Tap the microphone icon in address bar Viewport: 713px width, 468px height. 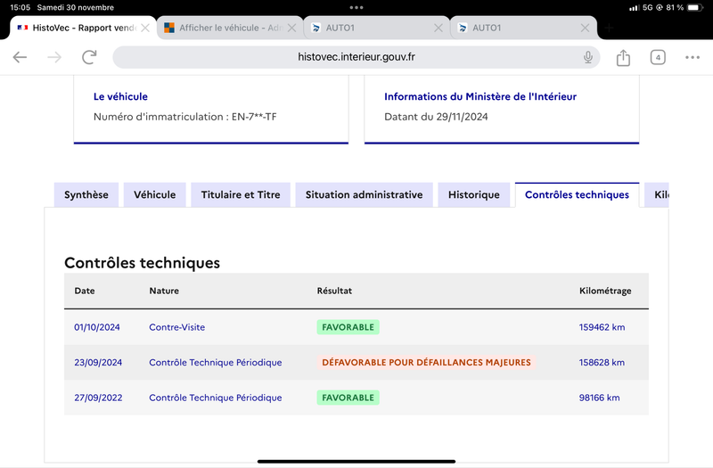pyautogui.click(x=588, y=57)
